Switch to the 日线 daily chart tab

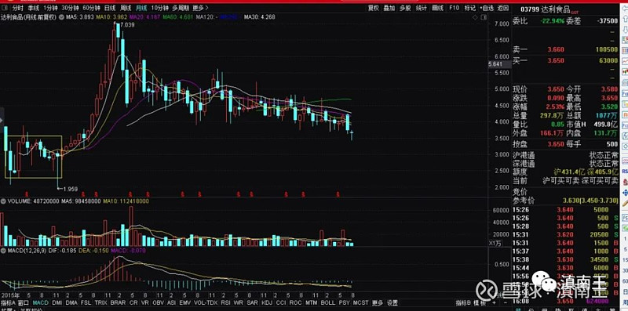[x=109, y=8]
